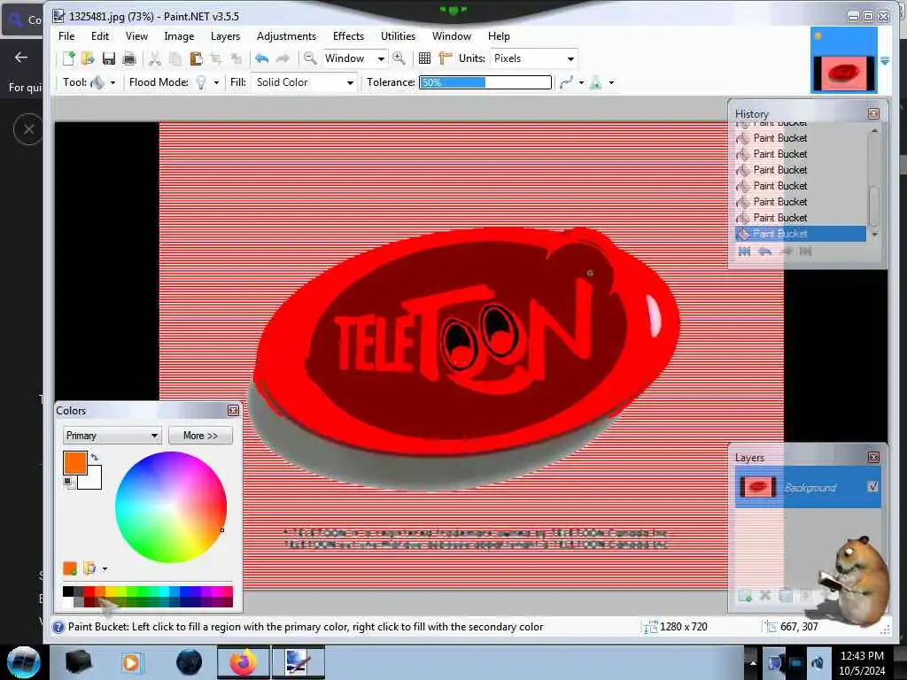Open the Help menu

pos(499,35)
